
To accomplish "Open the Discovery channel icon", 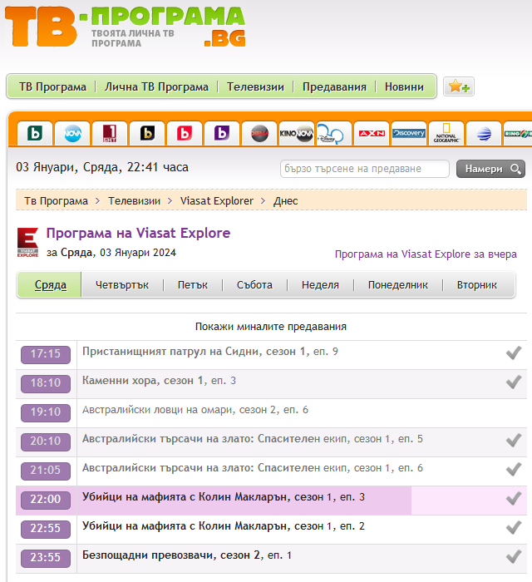I will coord(409,133).
